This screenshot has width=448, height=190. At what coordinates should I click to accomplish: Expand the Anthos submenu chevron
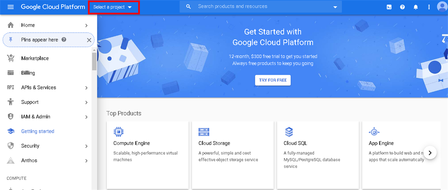tap(86, 161)
